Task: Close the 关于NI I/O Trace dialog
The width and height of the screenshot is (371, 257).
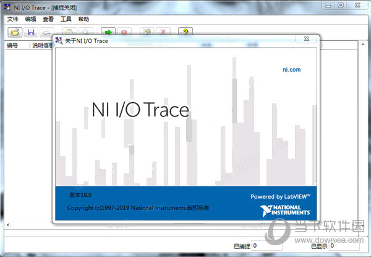Action: tap(306, 40)
